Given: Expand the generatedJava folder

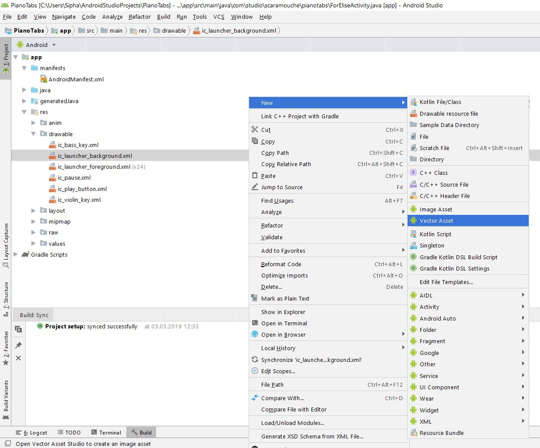Looking at the screenshot, I should tap(24, 101).
